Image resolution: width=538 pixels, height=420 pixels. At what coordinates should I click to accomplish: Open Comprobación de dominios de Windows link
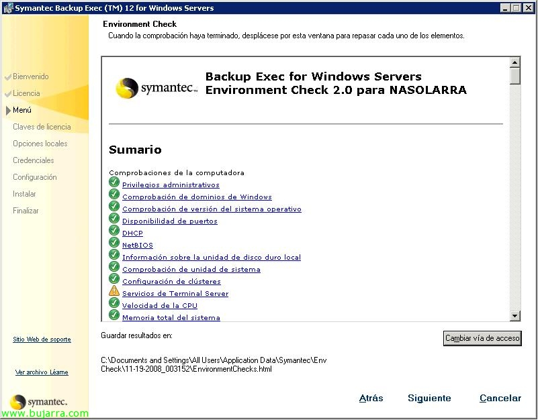pos(197,197)
